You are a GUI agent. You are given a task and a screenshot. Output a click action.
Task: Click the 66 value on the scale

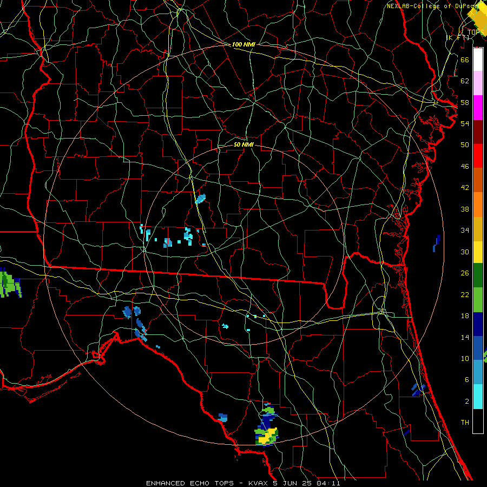[x=465, y=60]
